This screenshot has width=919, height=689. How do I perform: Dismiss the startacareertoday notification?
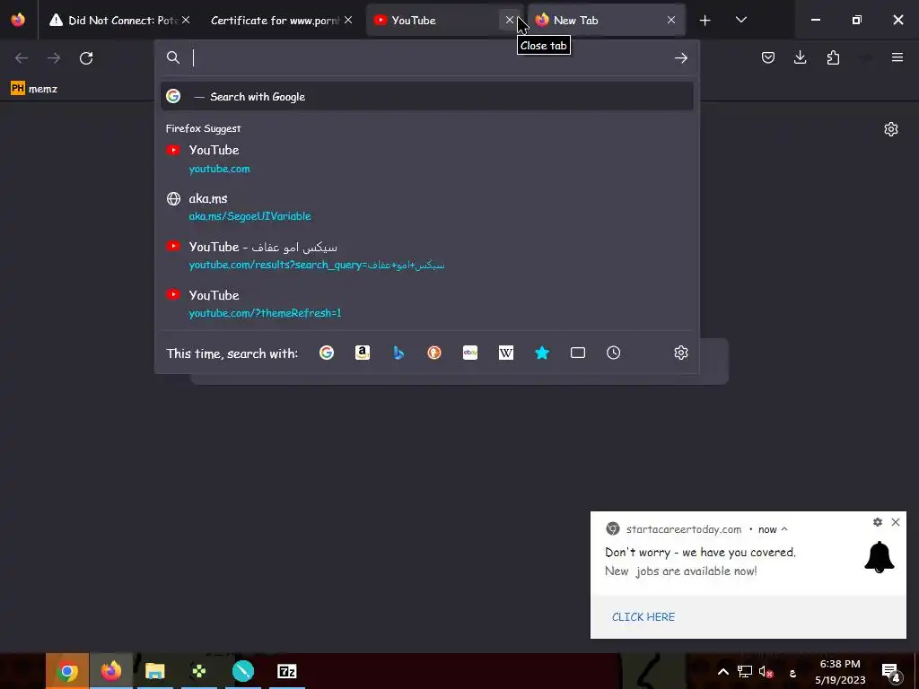896,522
